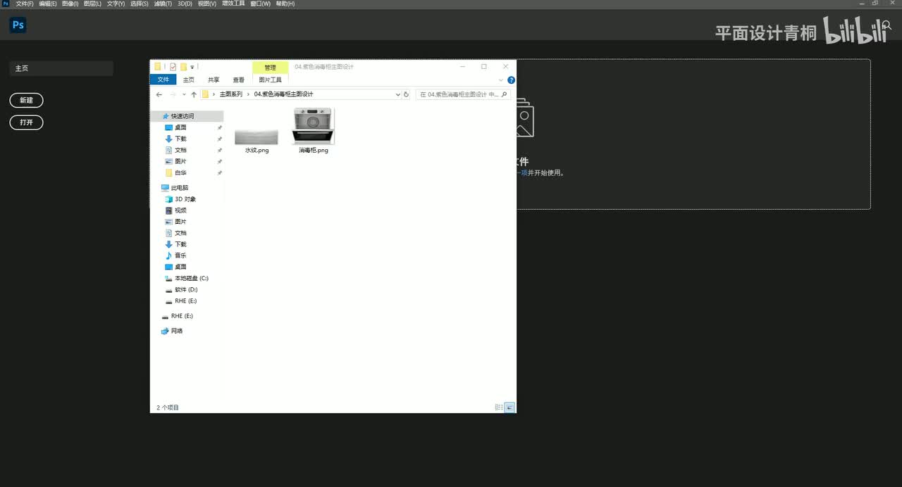
Task: Click the Properties checkmark icon in Explorer title bar
Action: [x=173, y=67]
